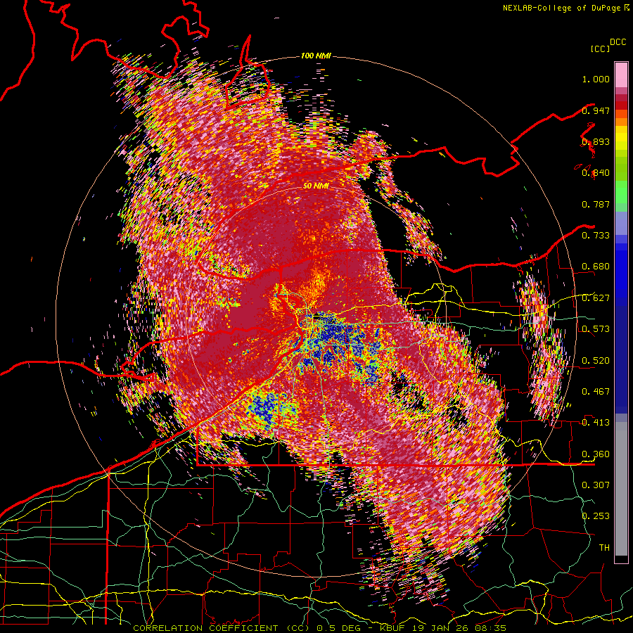Pick the gray segment of the color bar

tap(621, 489)
